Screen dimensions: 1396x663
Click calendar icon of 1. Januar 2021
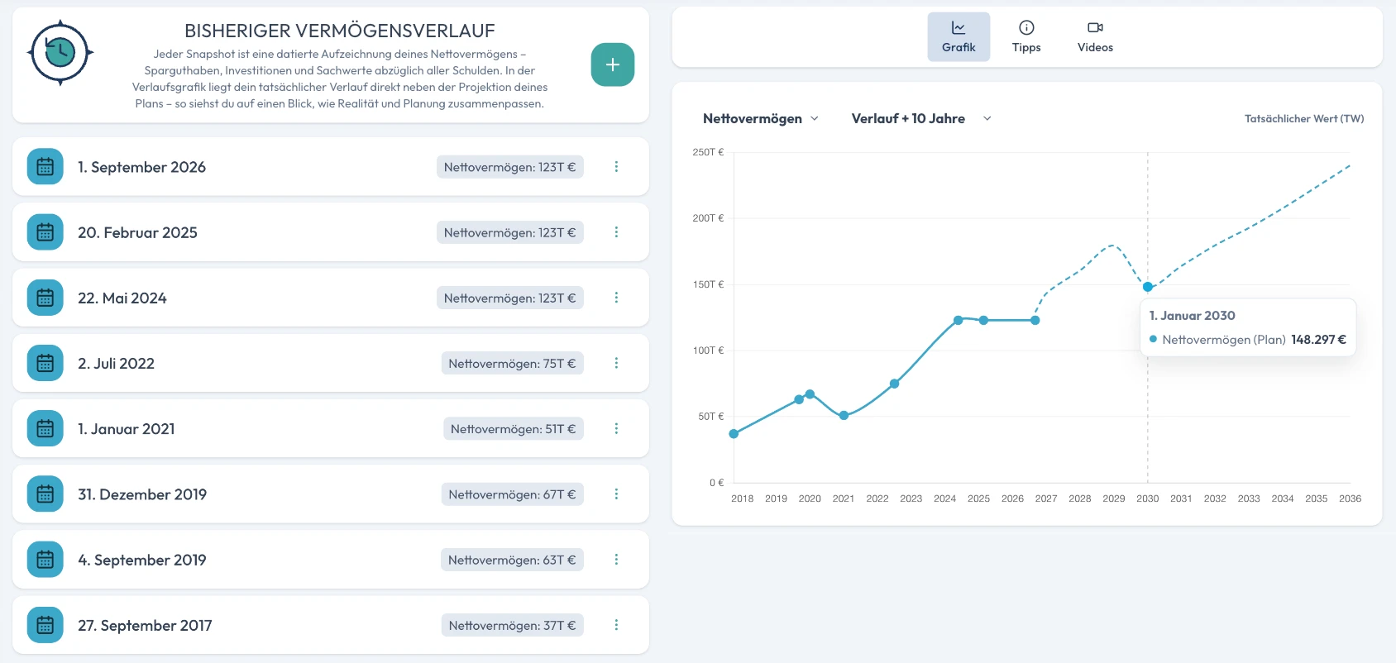tap(45, 428)
